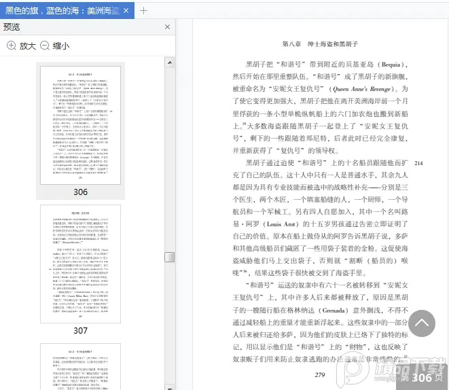Select the page 306 thumbnail
Viewport: 449px width, 390px height.
[x=80, y=125]
